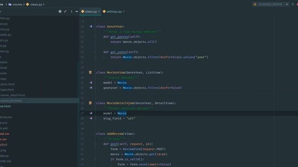Select movie_detail.html in project tree

(x=13, y=95)
